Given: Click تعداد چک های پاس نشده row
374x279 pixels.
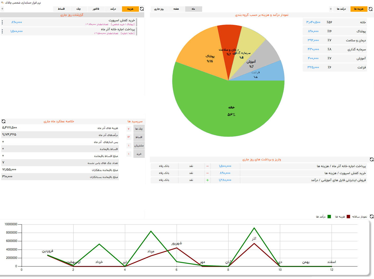Looking at the screenshot, I should pos(60,163).
